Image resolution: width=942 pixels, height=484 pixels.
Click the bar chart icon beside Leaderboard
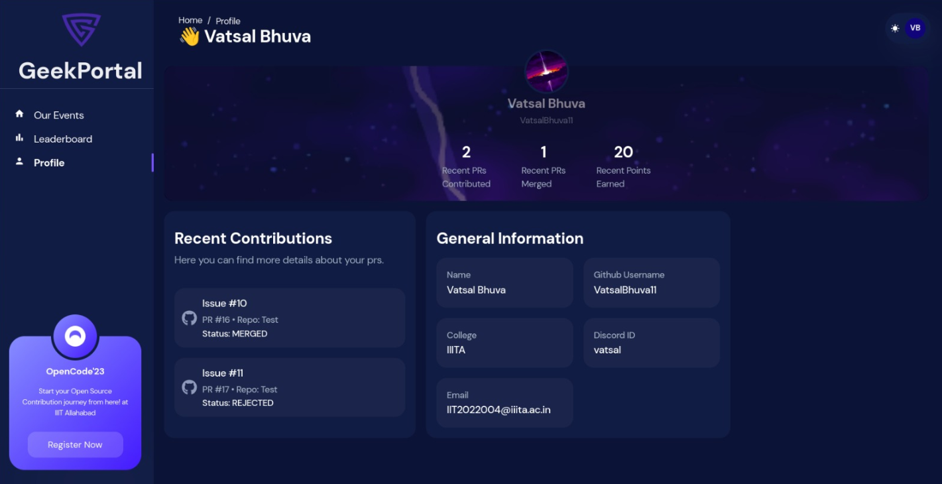[x=18, y=139]
